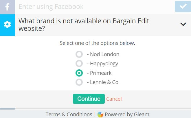Viewport: 191px width, 118px height.
Task: Click the "- Lennie & Co" option label
Action: tap(103, 82)
